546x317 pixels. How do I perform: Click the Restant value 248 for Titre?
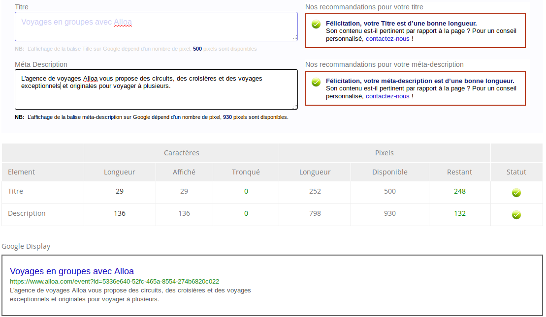tap(459, 191)
